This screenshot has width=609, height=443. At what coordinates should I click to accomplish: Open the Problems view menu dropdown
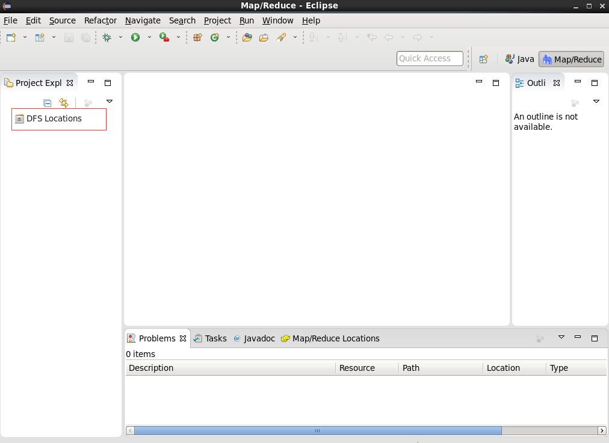pos(561,338)
